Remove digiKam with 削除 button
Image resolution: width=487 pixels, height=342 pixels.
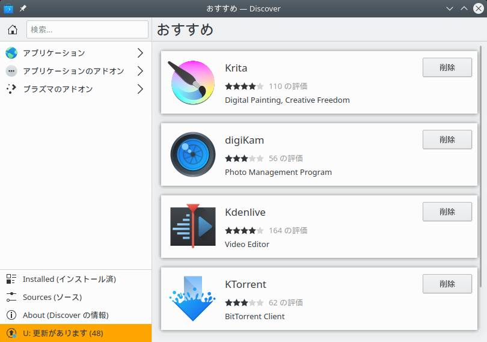pyautogui.click(x=447, y=139)
